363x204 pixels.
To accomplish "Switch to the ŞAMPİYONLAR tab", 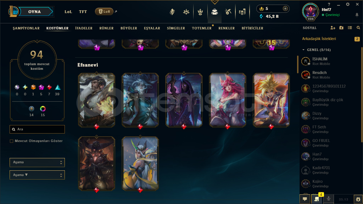I will pyautogui.click(x=26, y=28).
